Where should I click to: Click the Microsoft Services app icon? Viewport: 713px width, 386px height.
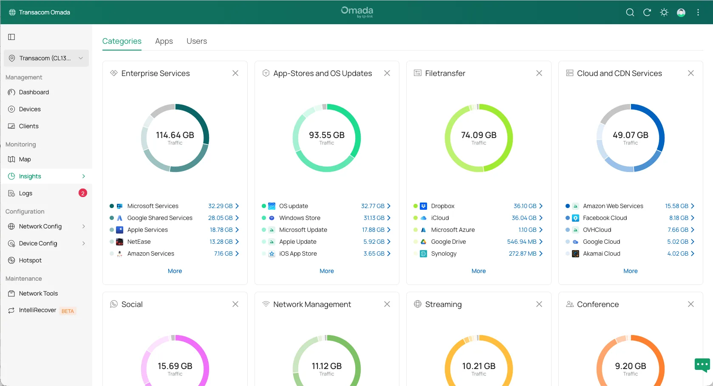click(120, 206)
